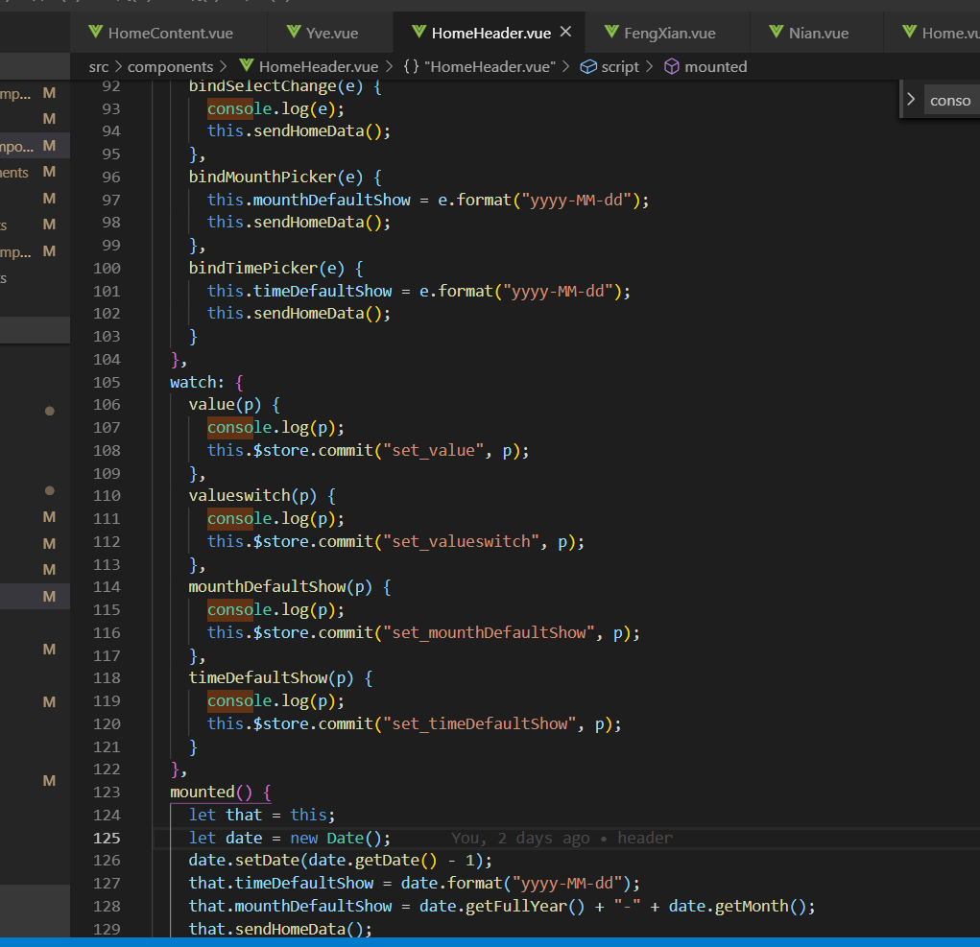Open the components breadcrumb dropdown

point(170,66)
